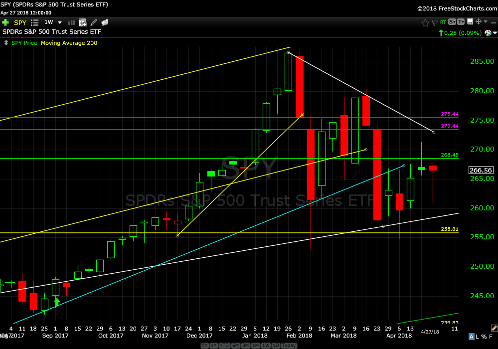Click the add indicator calculator icon
The height and width of the screenshot is (349, 498).
click(82, 22)
